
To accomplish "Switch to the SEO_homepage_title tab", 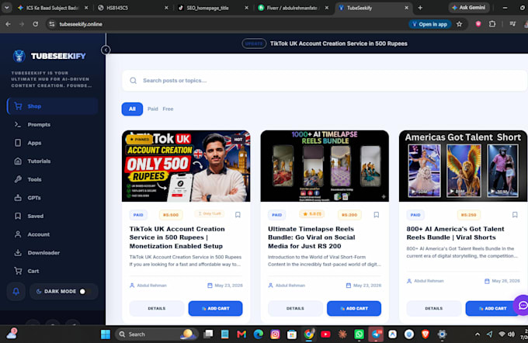I will pyautogui.click(x=213, y=8).
